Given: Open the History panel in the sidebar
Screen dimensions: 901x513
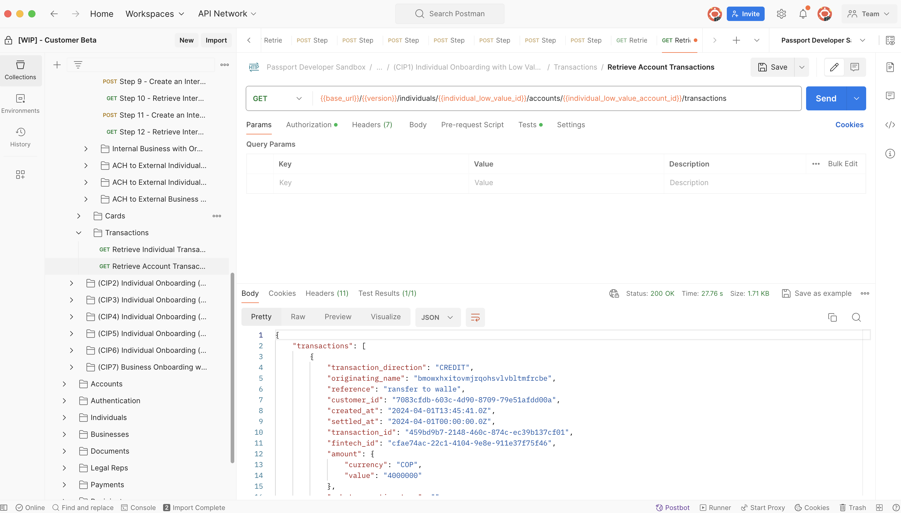Looking at the screenshot, I should [20, 137].
